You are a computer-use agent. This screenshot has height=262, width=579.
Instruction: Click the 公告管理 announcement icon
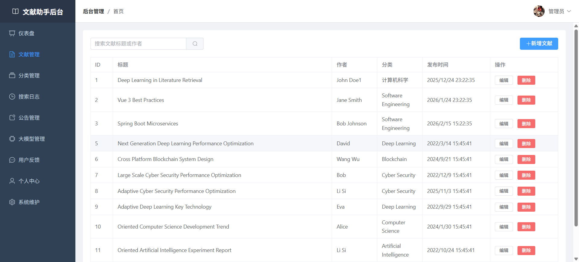click(x=12, y=118)
